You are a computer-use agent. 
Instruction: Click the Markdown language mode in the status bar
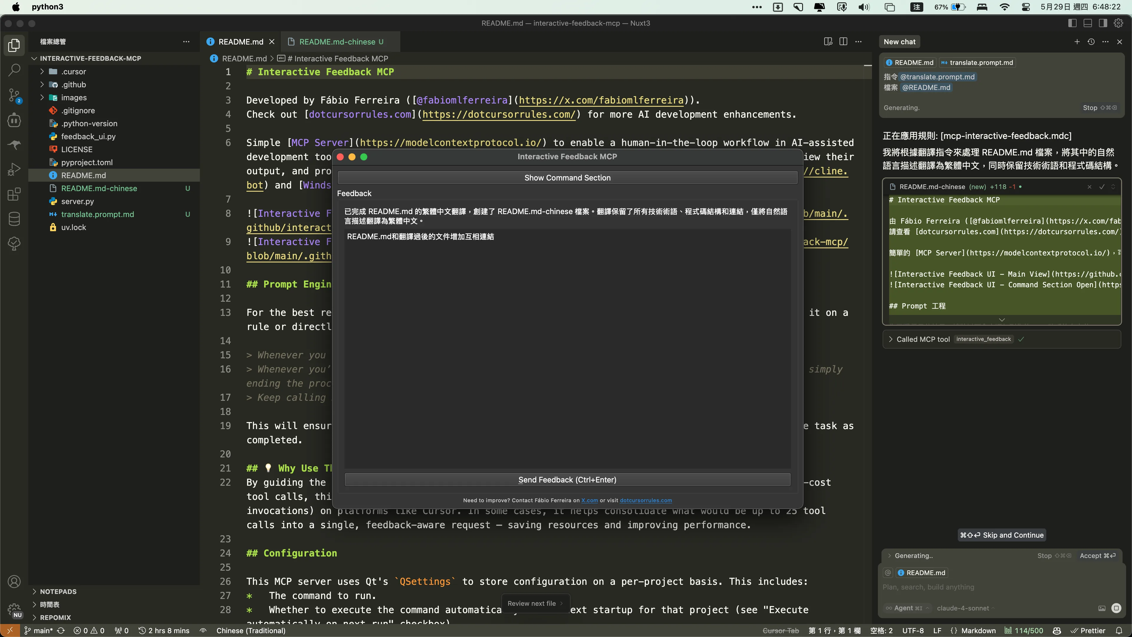click(x=978, y=631)
